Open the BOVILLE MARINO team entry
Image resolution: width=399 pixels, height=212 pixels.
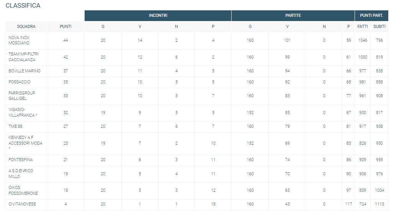[x=25, y=71]
